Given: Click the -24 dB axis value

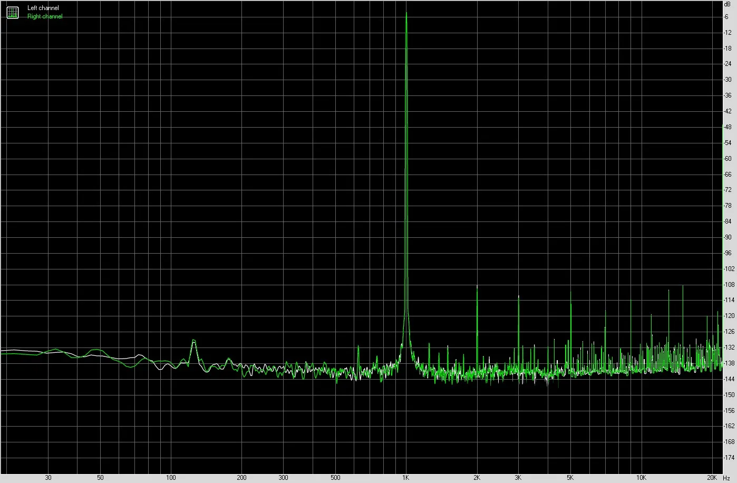Looking at the screenshot, I should (x=728, y=64).
